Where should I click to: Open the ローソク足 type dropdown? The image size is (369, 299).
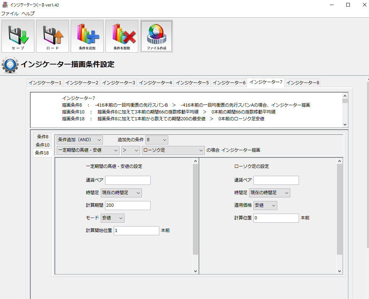[173, 150]
